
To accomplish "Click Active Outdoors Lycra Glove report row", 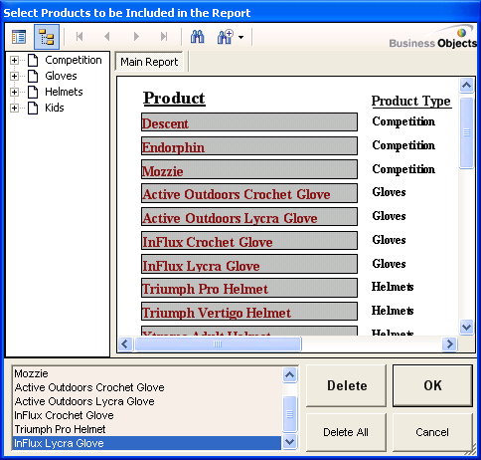I will tap(249, 217).
